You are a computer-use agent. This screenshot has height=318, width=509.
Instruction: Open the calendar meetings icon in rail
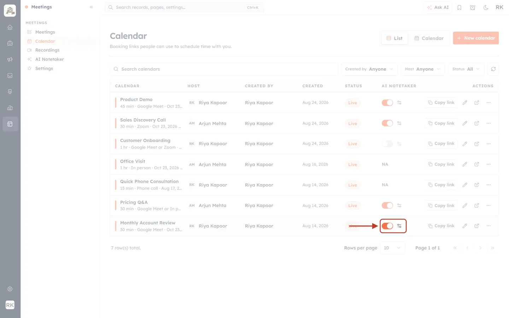(10, 124)
